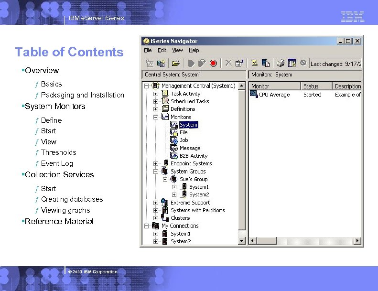Collapse the System Groups node
Viewport: 378px width, 291px height.
156,172
